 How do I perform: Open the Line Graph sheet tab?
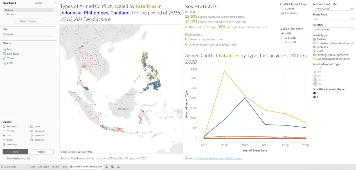coord(43,167)
